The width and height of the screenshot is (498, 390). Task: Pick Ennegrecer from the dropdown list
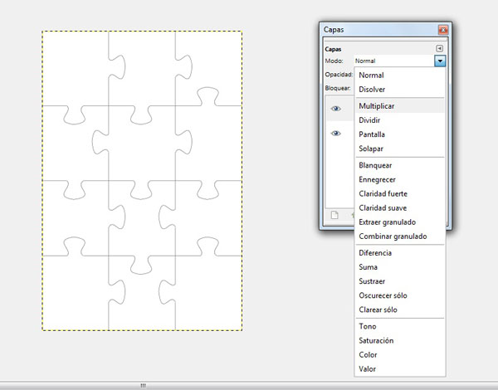click(400, 179)
